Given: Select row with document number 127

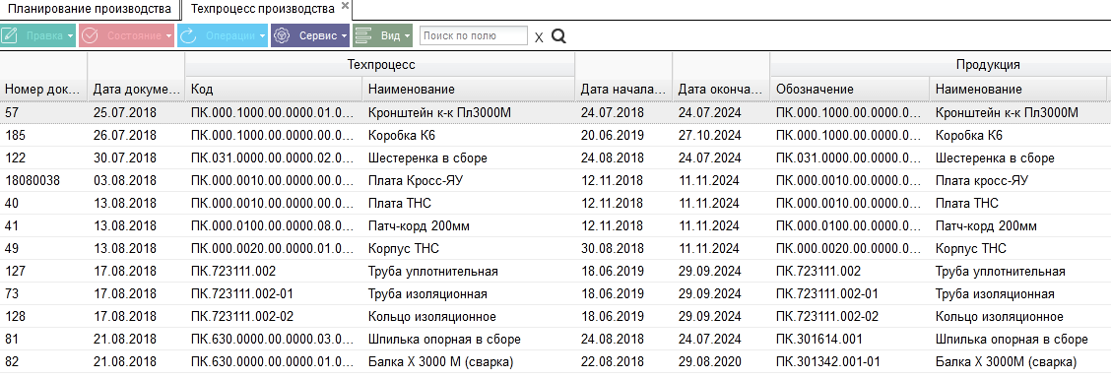Looking at the screenshot, I should click(555, 271).
